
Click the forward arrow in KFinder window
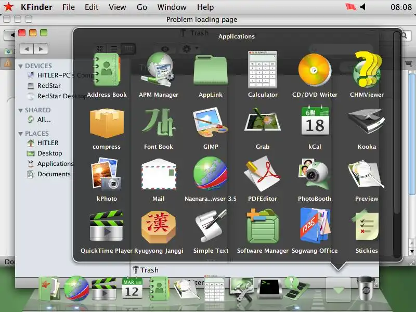tap(41, 49)
